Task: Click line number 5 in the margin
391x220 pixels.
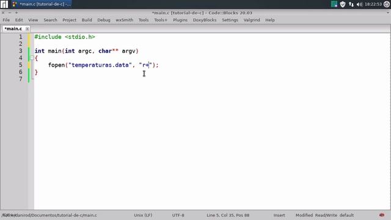Action: [21, 65]
